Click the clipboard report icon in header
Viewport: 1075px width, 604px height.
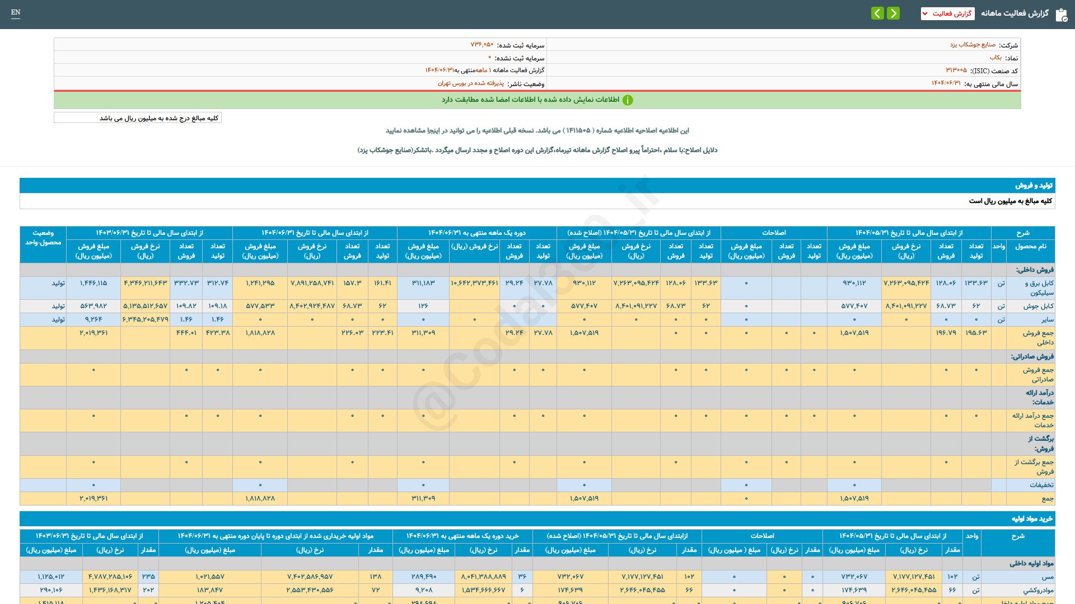click(x=1061, y=15)
